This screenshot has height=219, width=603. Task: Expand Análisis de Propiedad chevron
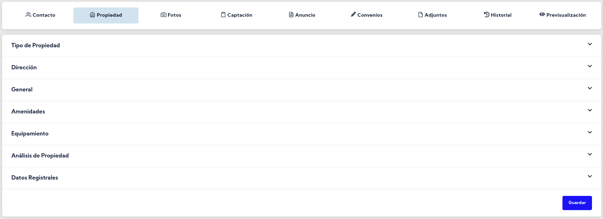coord(590,155)
